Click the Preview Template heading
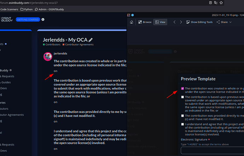Image resolution: width=244 pixels, height=156 pixels. coord(198,79)
